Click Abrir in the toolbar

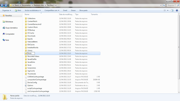pyautogui.click(x=18, y=10)
